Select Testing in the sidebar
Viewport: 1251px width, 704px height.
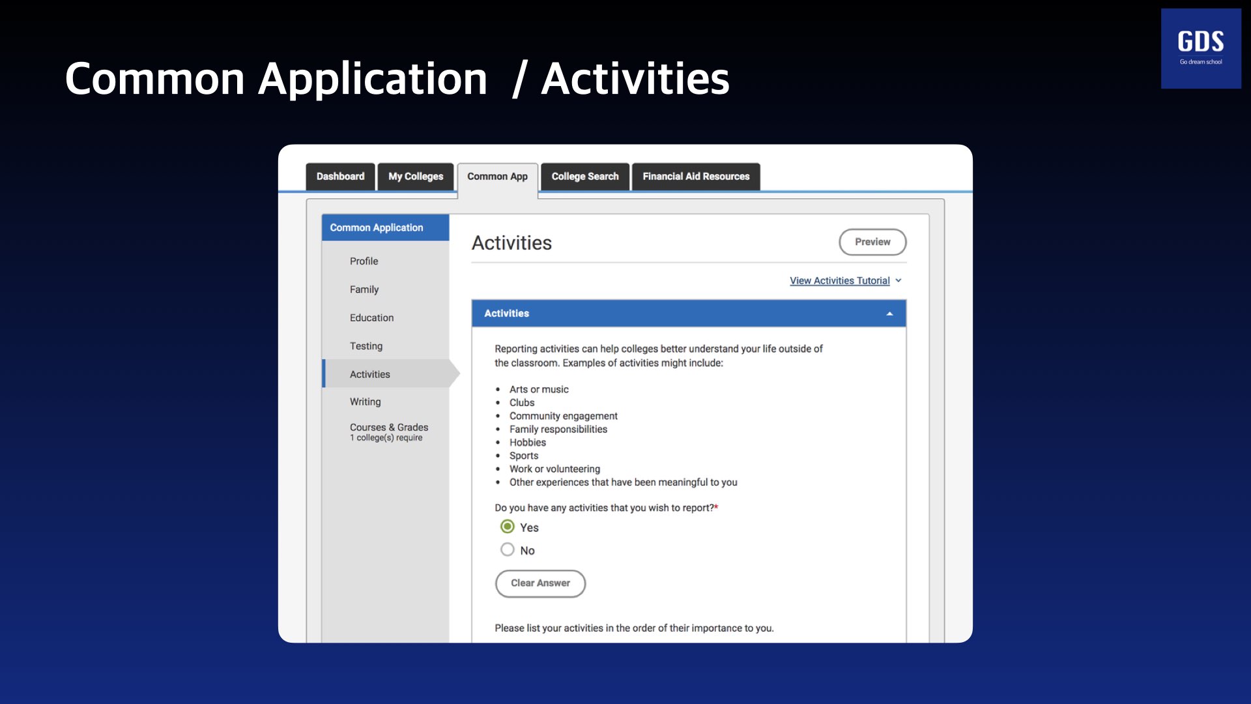click(x=366, y=346)
